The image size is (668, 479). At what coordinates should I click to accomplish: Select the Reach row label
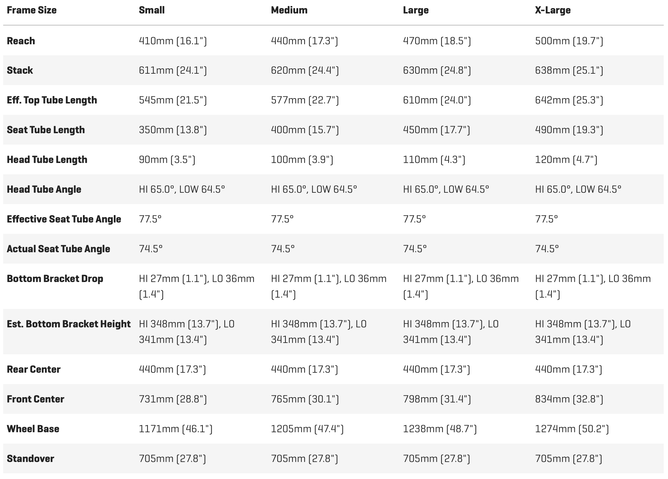21,41
